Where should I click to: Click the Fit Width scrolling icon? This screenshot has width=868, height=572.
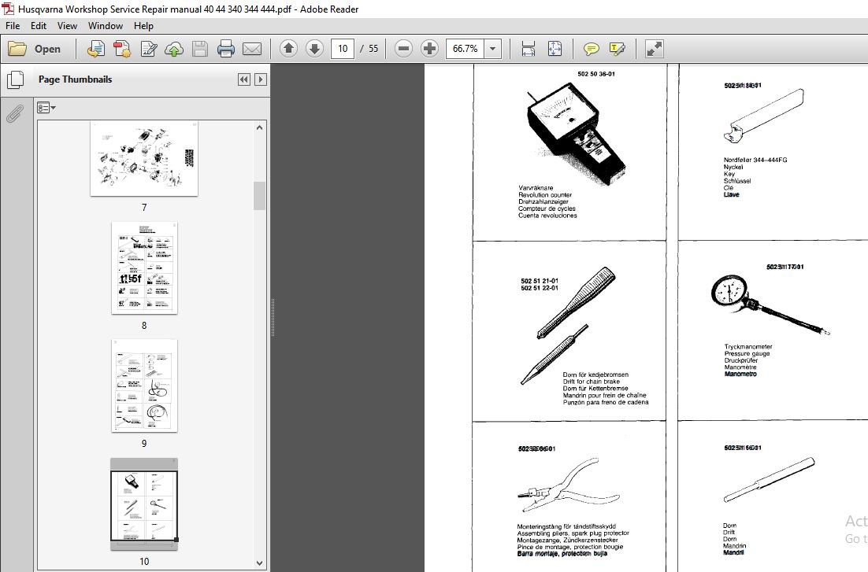528,49
